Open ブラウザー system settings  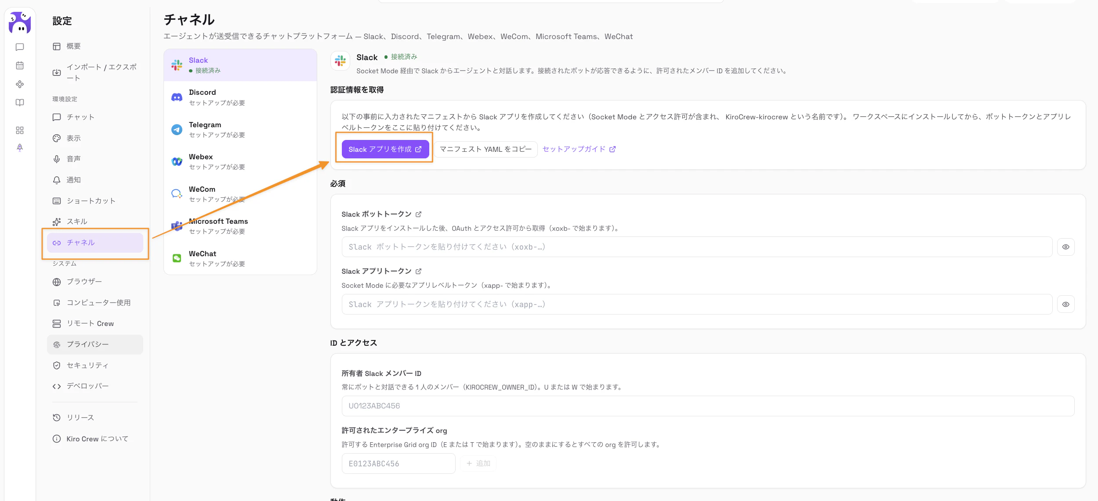(x=95, y=282)
